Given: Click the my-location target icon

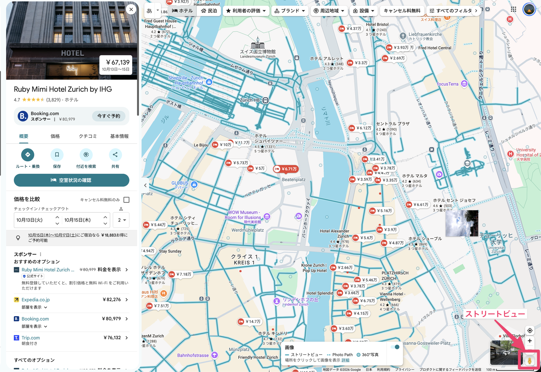Looking at the screenshot, I should (x=530, y=330).
